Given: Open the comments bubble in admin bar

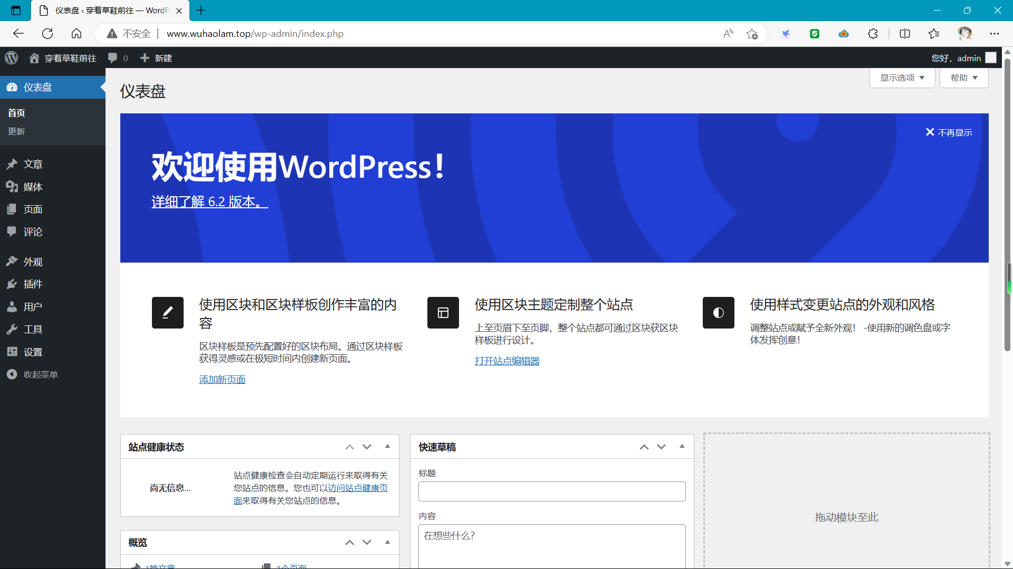Looking at the screenshot, I should coord(112,58).
